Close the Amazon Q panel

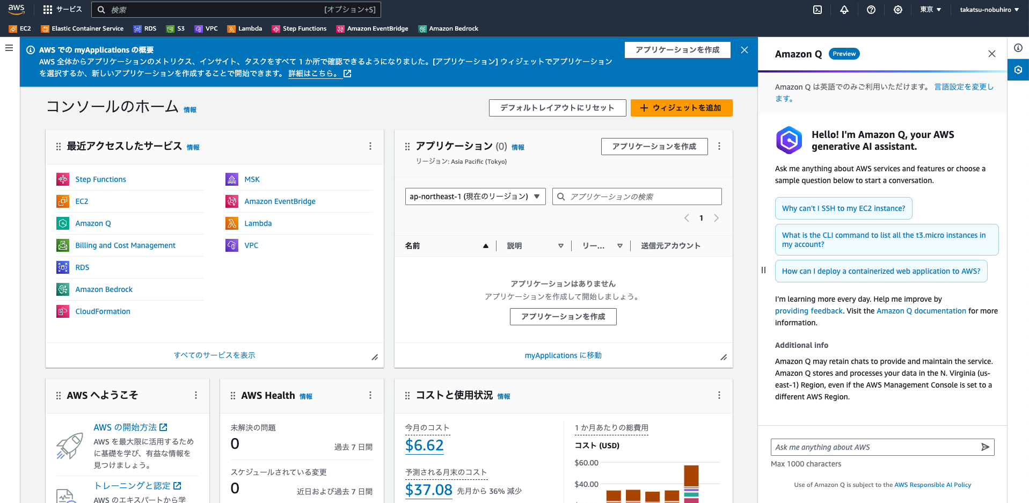click(x=992, y=54)
